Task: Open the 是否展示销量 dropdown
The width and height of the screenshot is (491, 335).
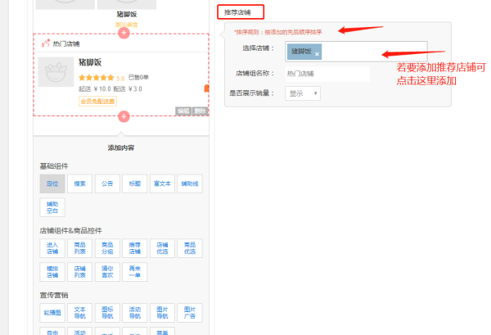Action: (x=302, y=93)
